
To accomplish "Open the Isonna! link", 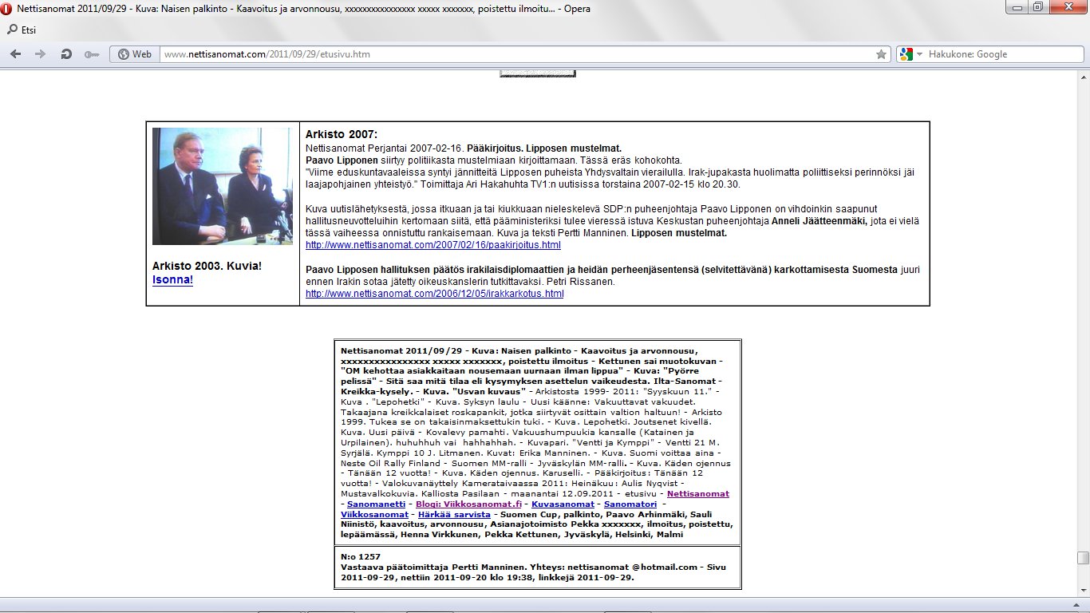I will point(172,280).
